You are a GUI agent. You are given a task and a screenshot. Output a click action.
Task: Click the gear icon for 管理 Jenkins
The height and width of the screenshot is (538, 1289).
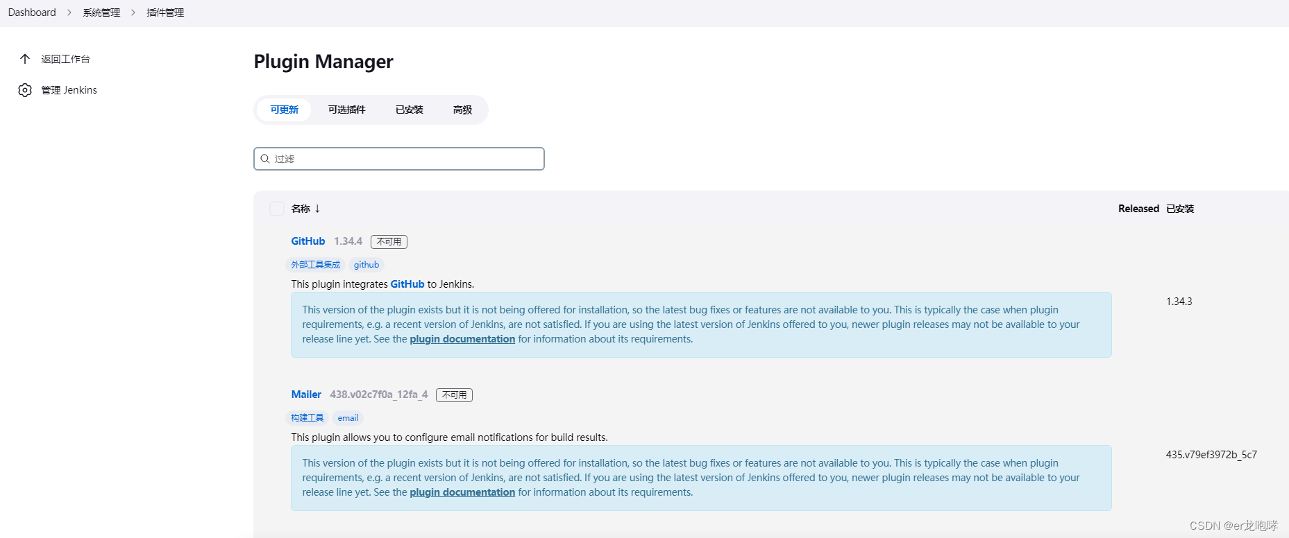click(x=25, y=90)
